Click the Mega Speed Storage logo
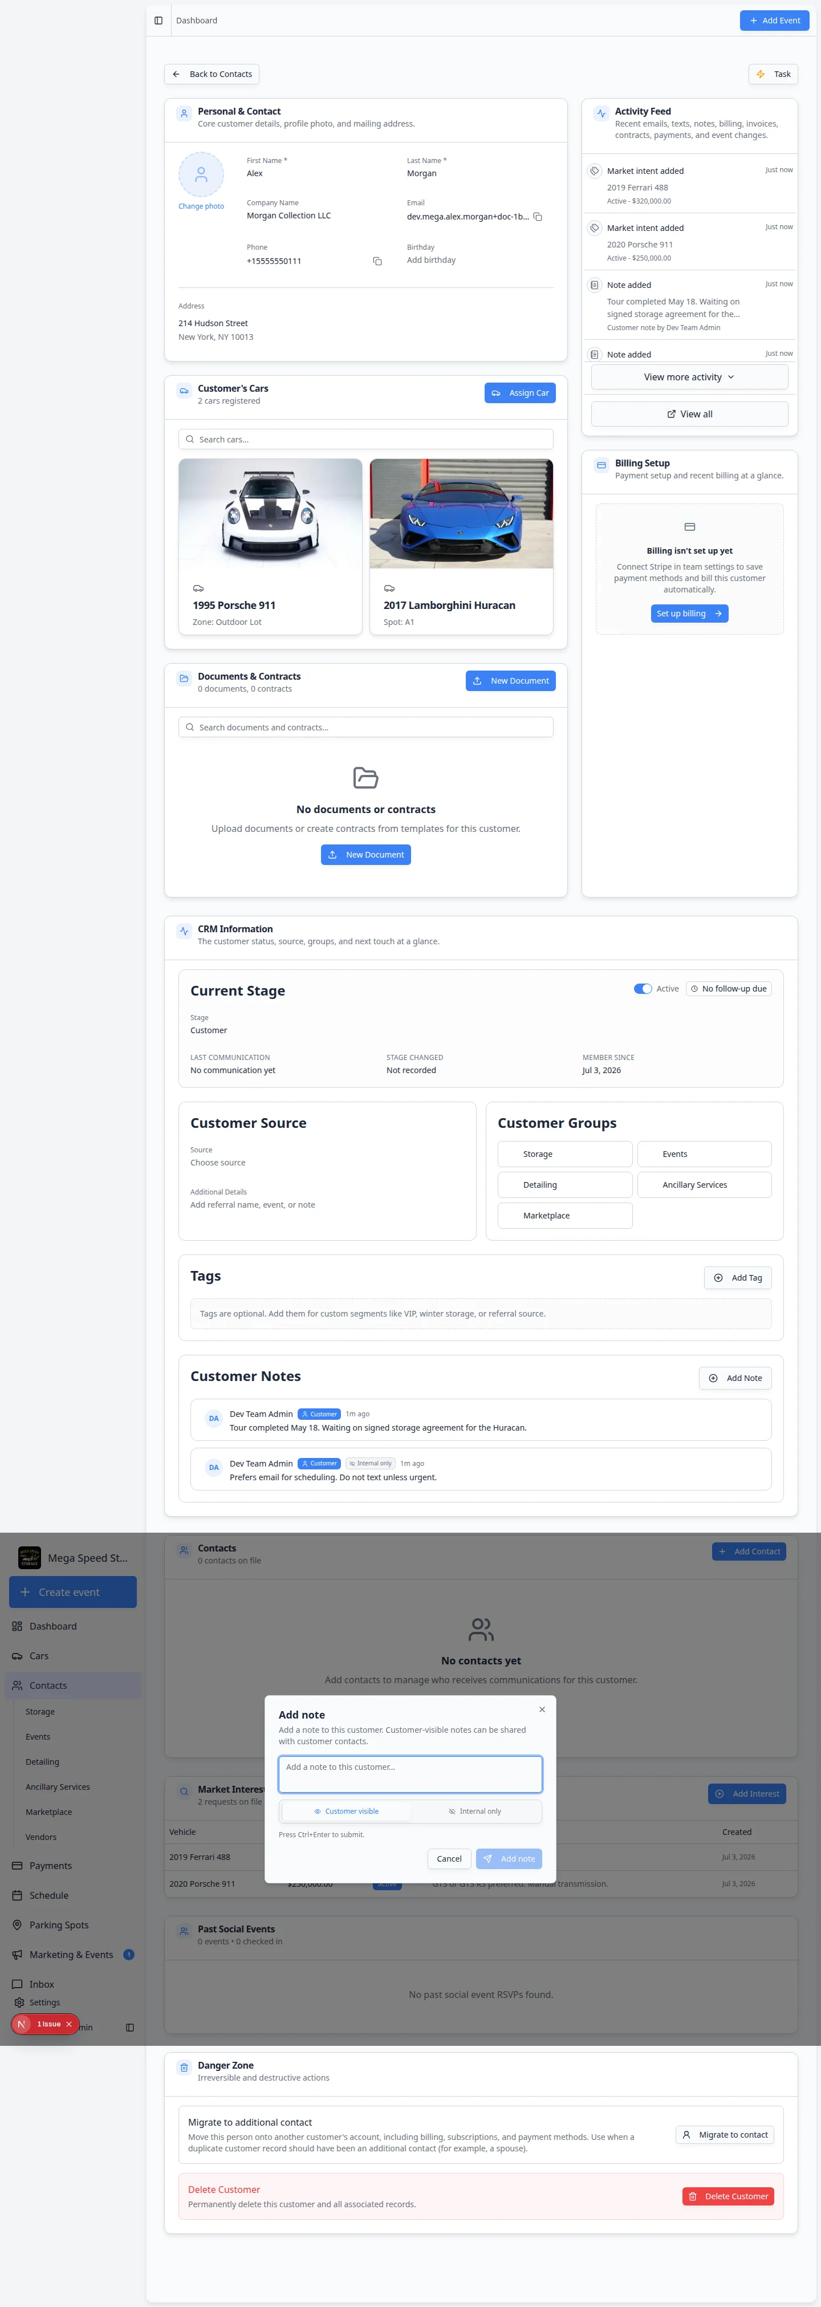Image resolution: width=821 pixels, height=2307 pixels. [x=30, y=1558]
